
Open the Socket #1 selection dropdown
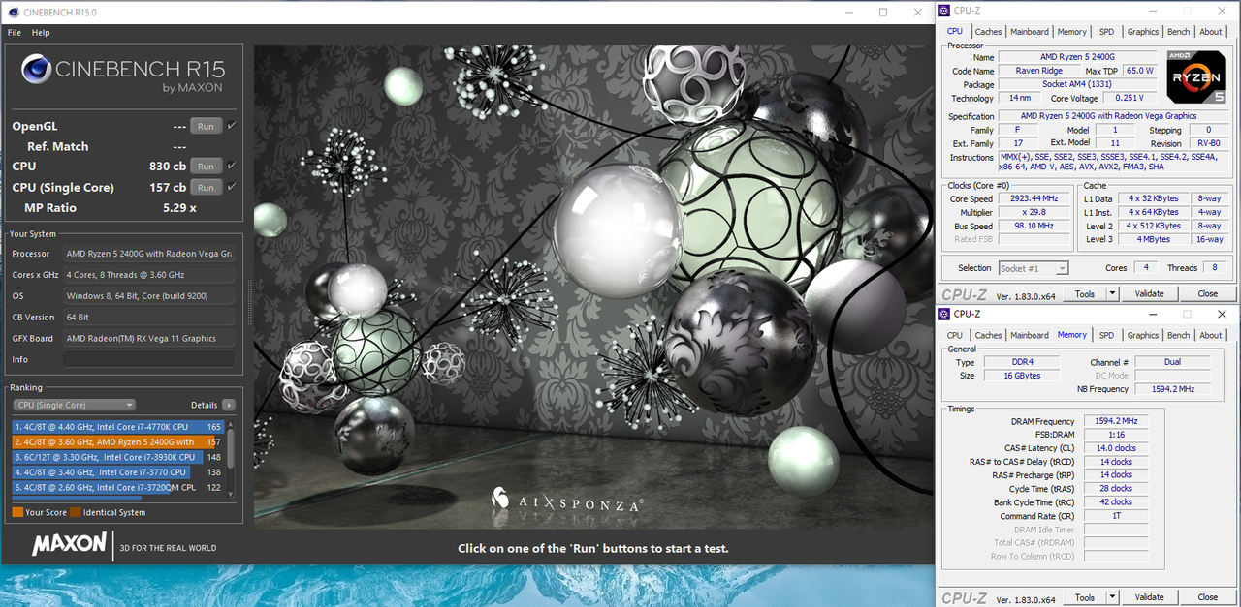(1033, 268)
